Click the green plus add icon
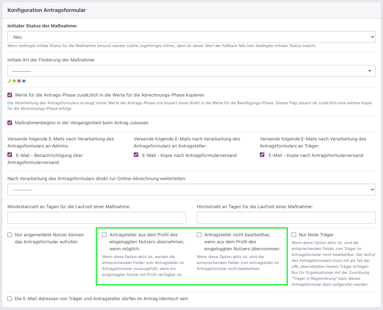Image resolution: width=383 pixels, height=310 pixels. [14, 81]
